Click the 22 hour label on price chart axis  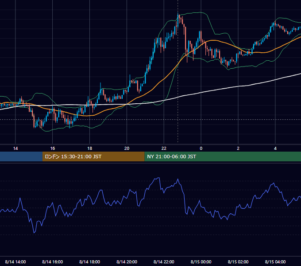(164, 149)
